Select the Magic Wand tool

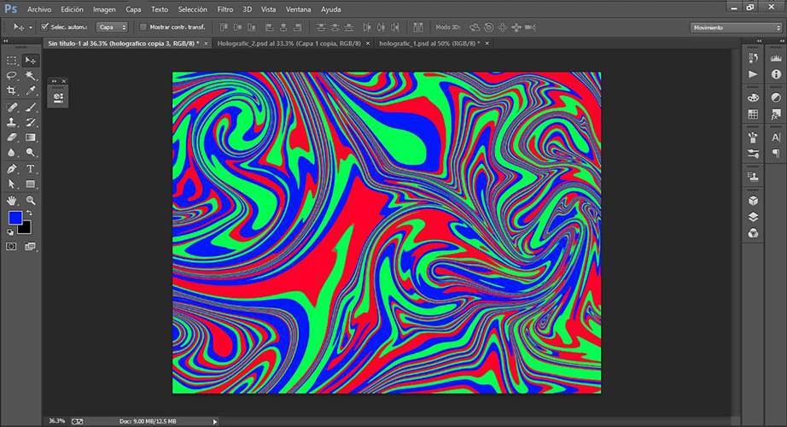click(x=31, y=76)
